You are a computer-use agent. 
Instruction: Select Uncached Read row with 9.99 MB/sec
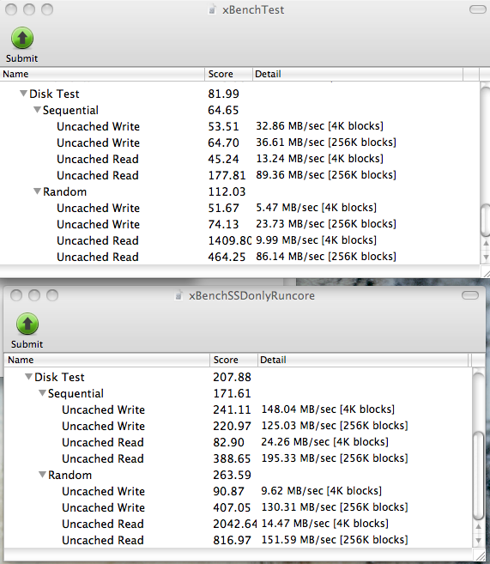click(x=239, y=240)
